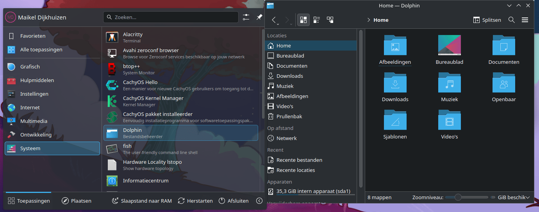Select Documenten in Locaties sidebar
The image size is (539, 212).
(x=311, y=66)
